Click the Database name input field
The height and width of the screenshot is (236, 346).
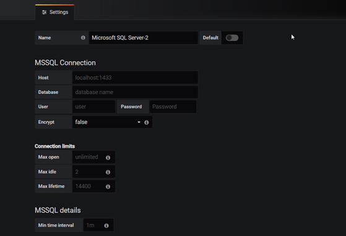135,92
